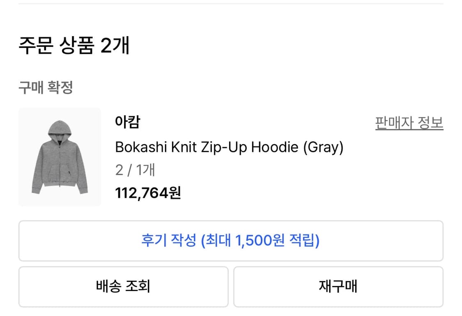Click the price text 112,764원
The width and height of the screenshot is (462, 316).
pos(149,191)
